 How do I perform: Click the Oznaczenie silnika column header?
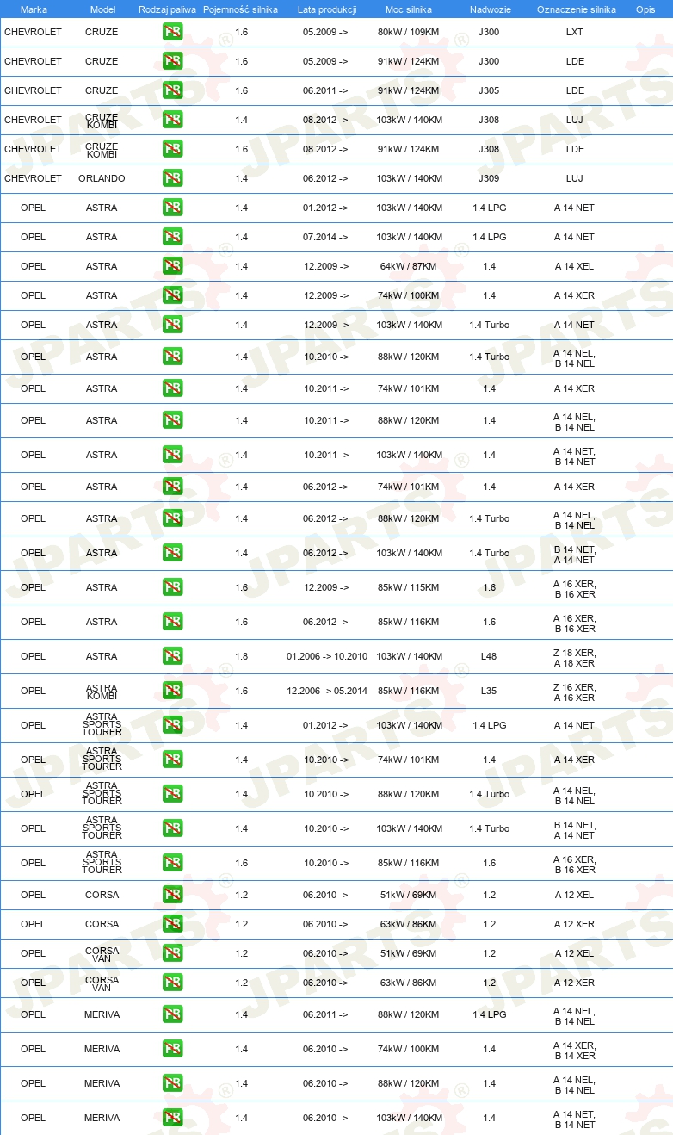click(x=576, y=9)
